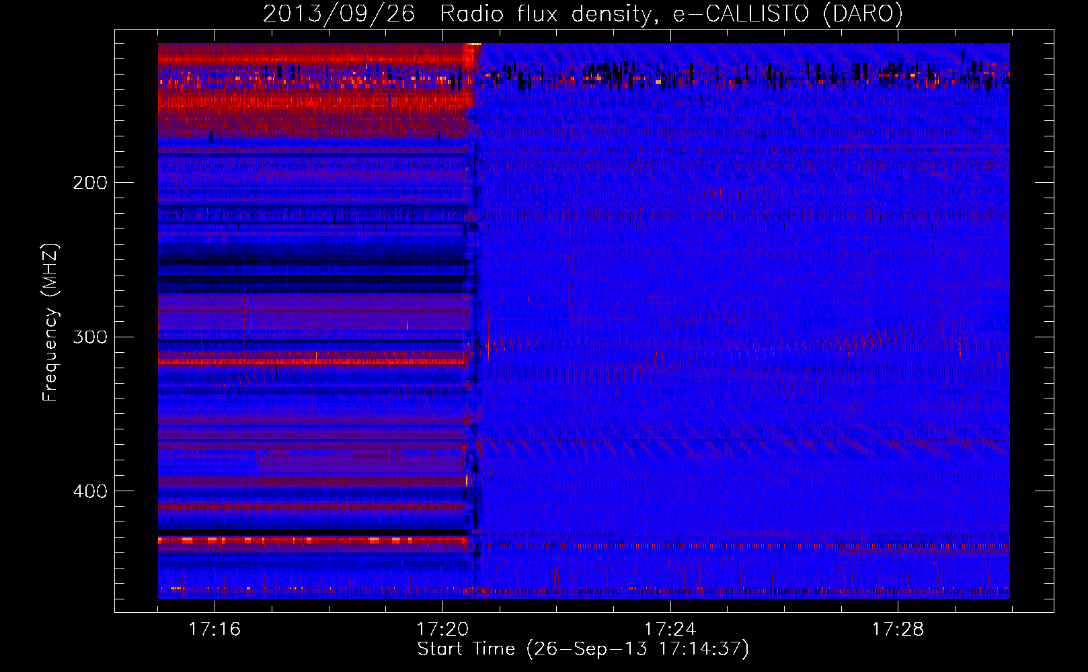Click the 'Start Time (26-Sep-13 17:14:37)' label

(x=583, y=649)
